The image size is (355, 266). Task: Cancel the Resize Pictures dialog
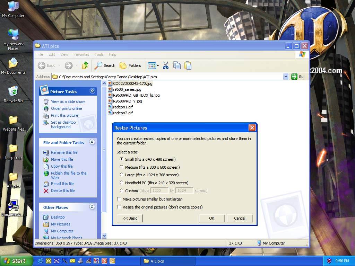[240, 218]
